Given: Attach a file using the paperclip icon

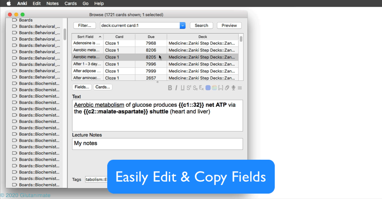Looking at the screenshot, I should tap(227, 88).
